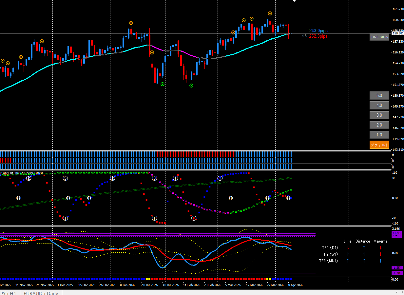Click the white chart shift triangle marker
Viewport: 404px width, 295px height.
[294, 1]
